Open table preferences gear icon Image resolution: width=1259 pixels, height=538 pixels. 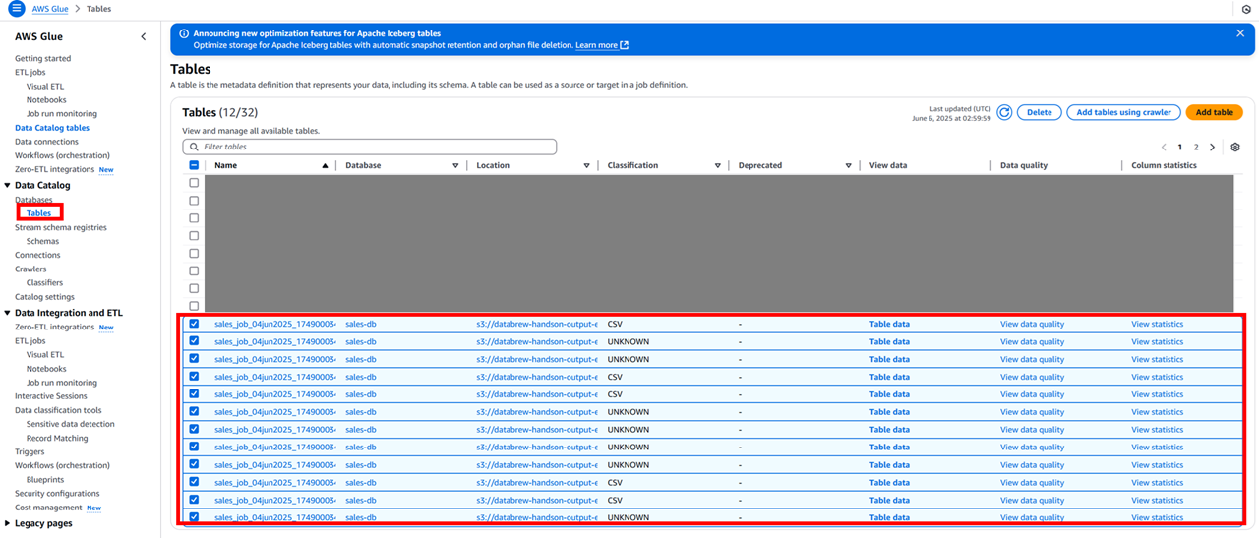(1235, 148)
